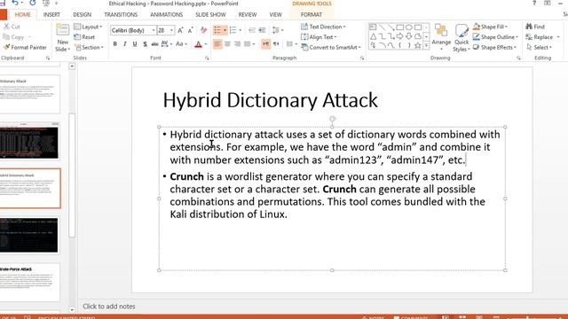
Task: Select the down arrow shape in gallery
Action: point(408,36)
